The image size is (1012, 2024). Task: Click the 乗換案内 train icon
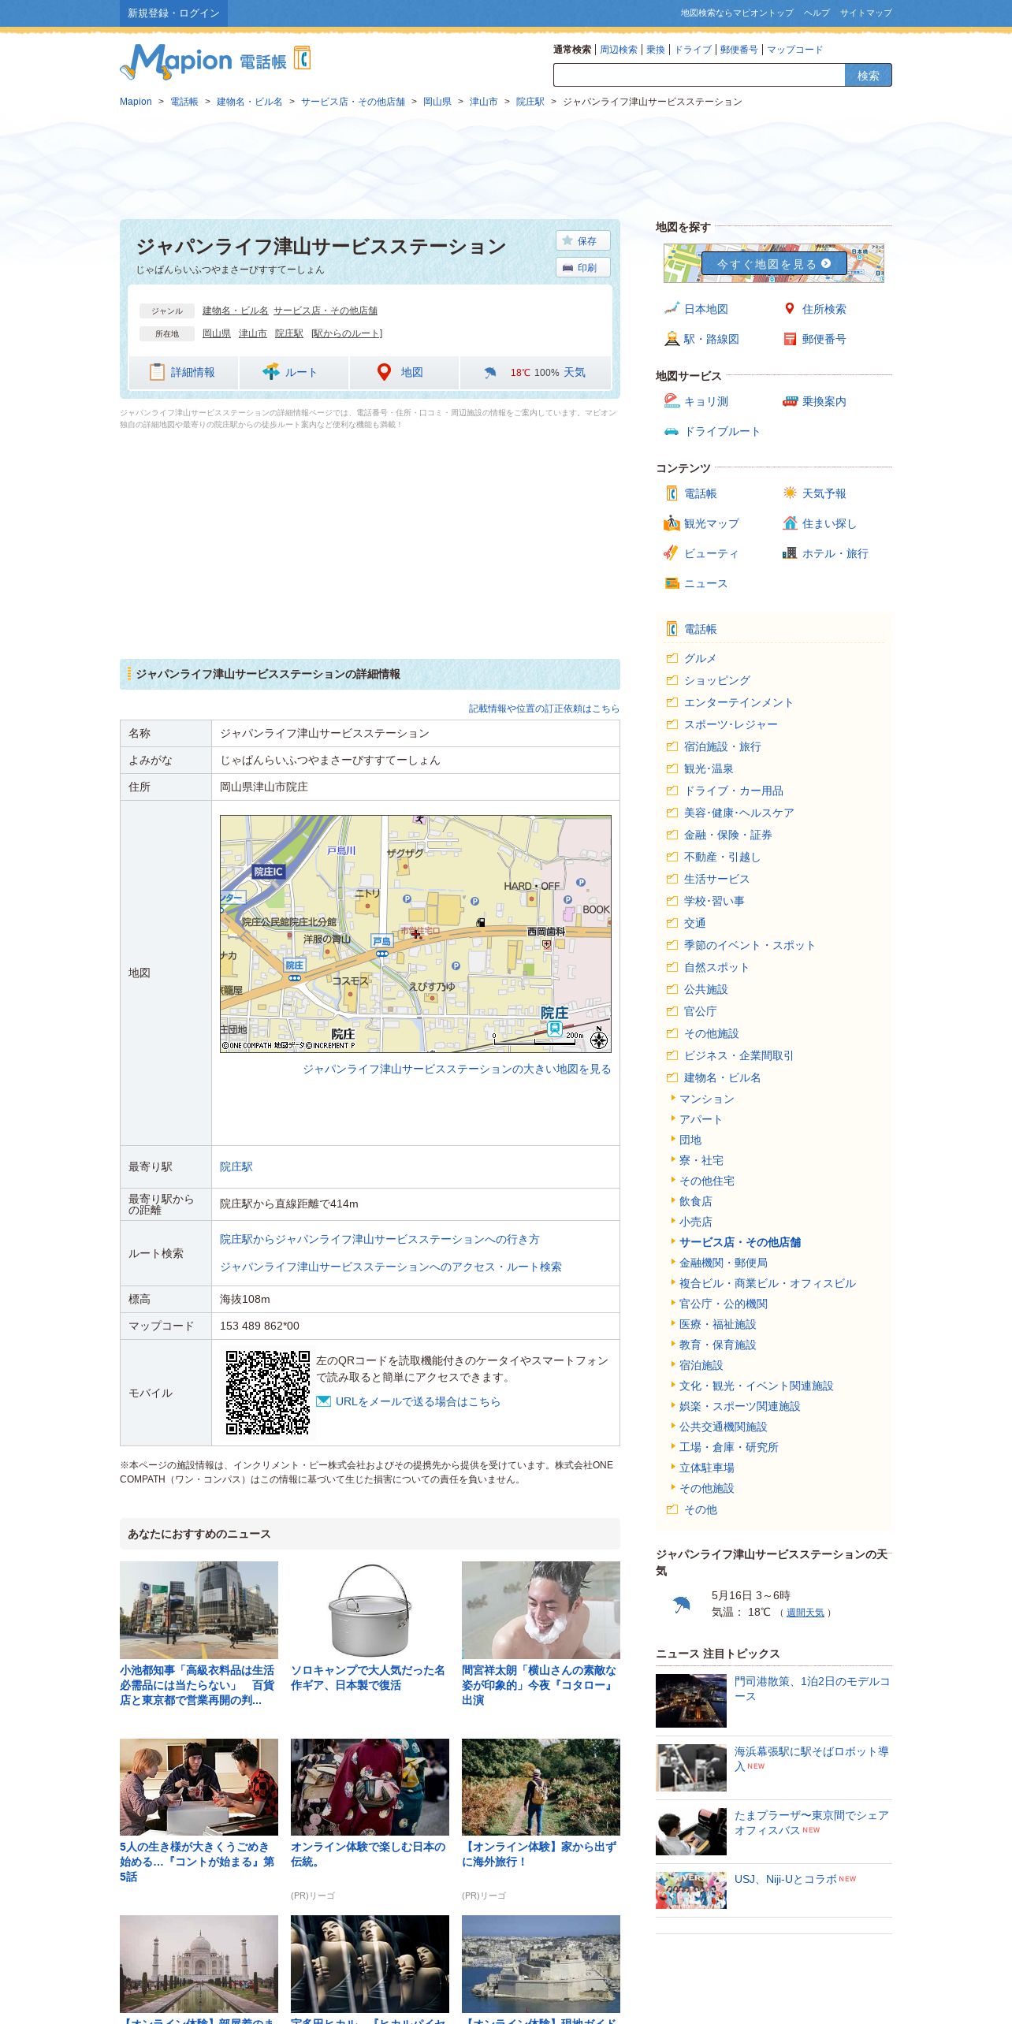[790, 401]
